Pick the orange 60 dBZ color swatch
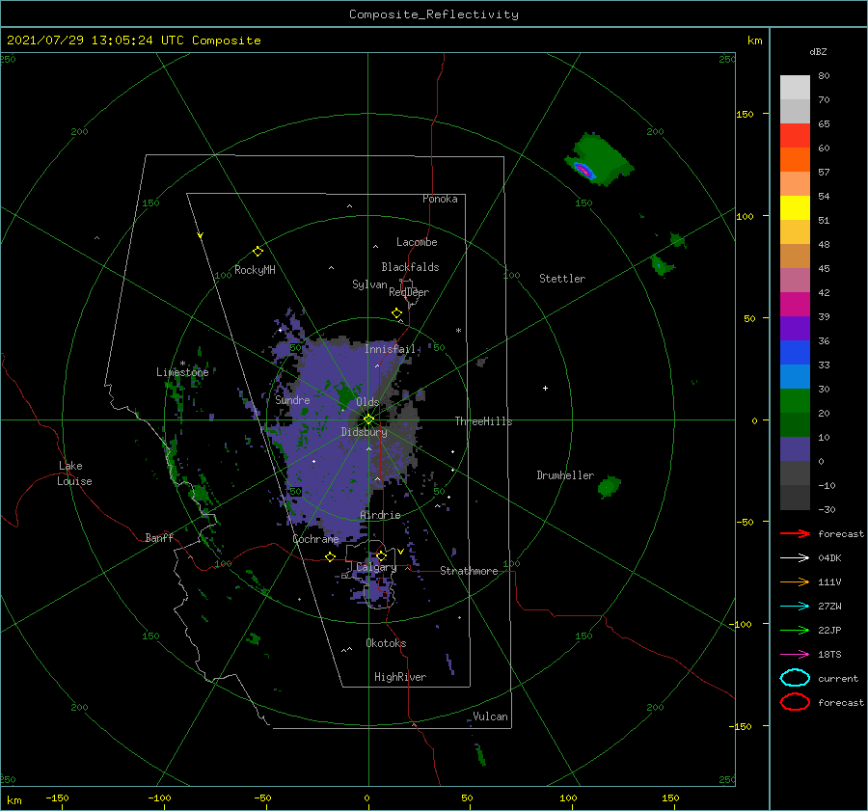The height and width of the screenshot is (811, 868). coord(795,160)
